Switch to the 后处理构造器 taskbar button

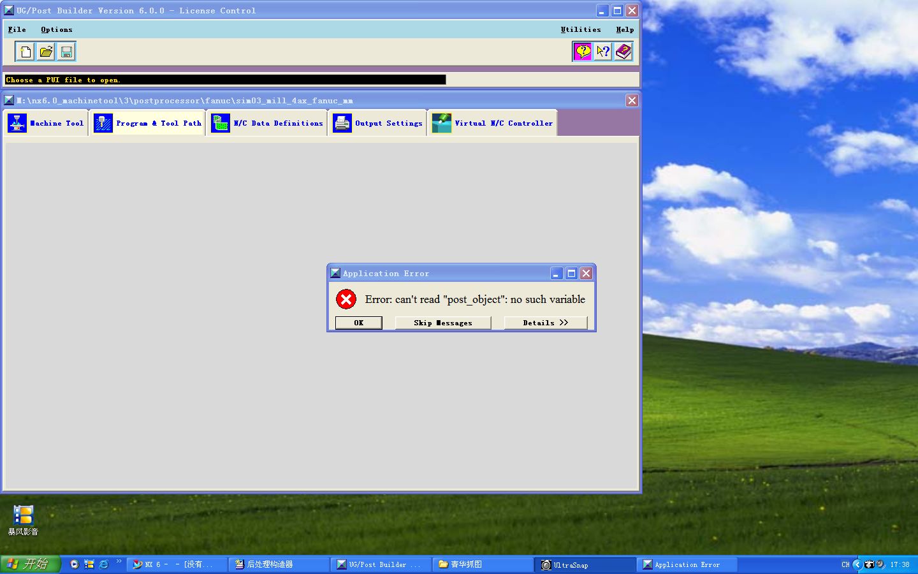point(279,564)
